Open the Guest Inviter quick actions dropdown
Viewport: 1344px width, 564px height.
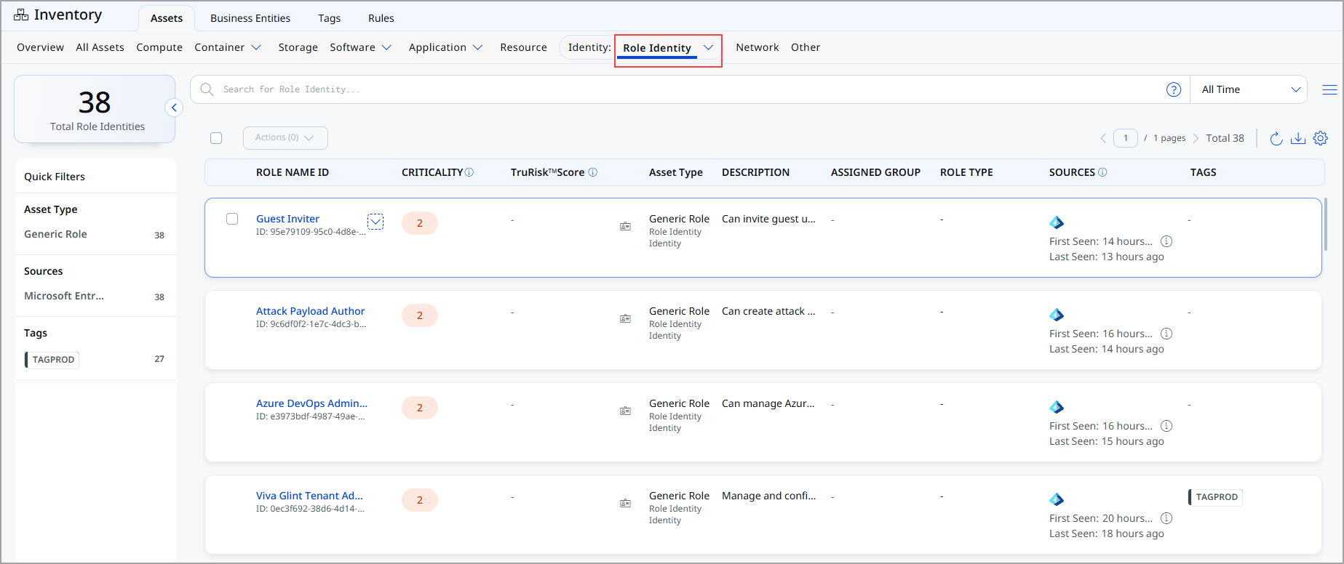click(375, 222)
